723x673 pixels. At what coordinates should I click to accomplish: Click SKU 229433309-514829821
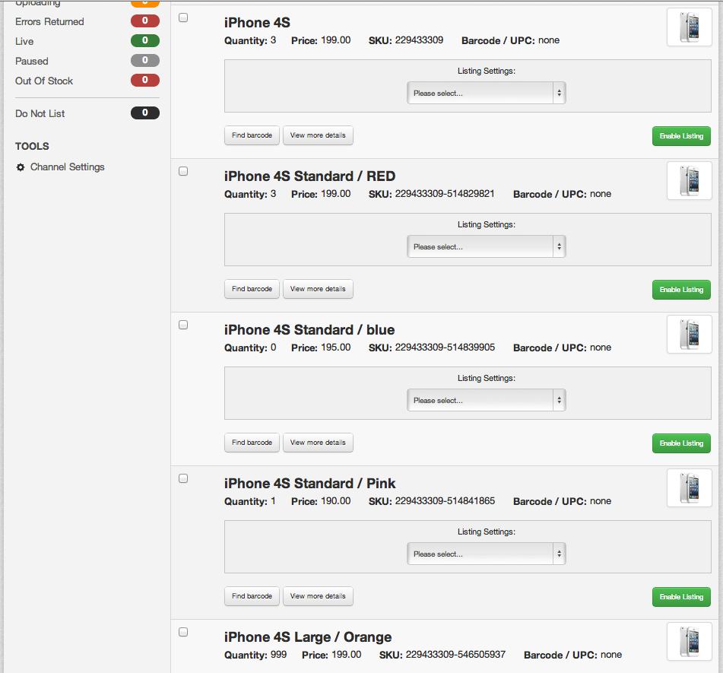click(445, 194)
